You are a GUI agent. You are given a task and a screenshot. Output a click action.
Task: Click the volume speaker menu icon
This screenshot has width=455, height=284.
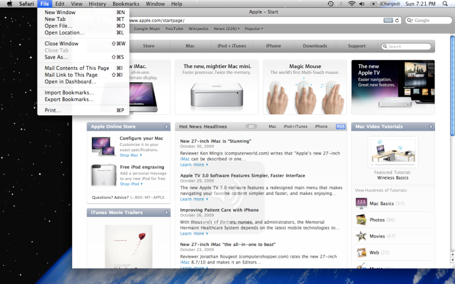tap(362, 4)
